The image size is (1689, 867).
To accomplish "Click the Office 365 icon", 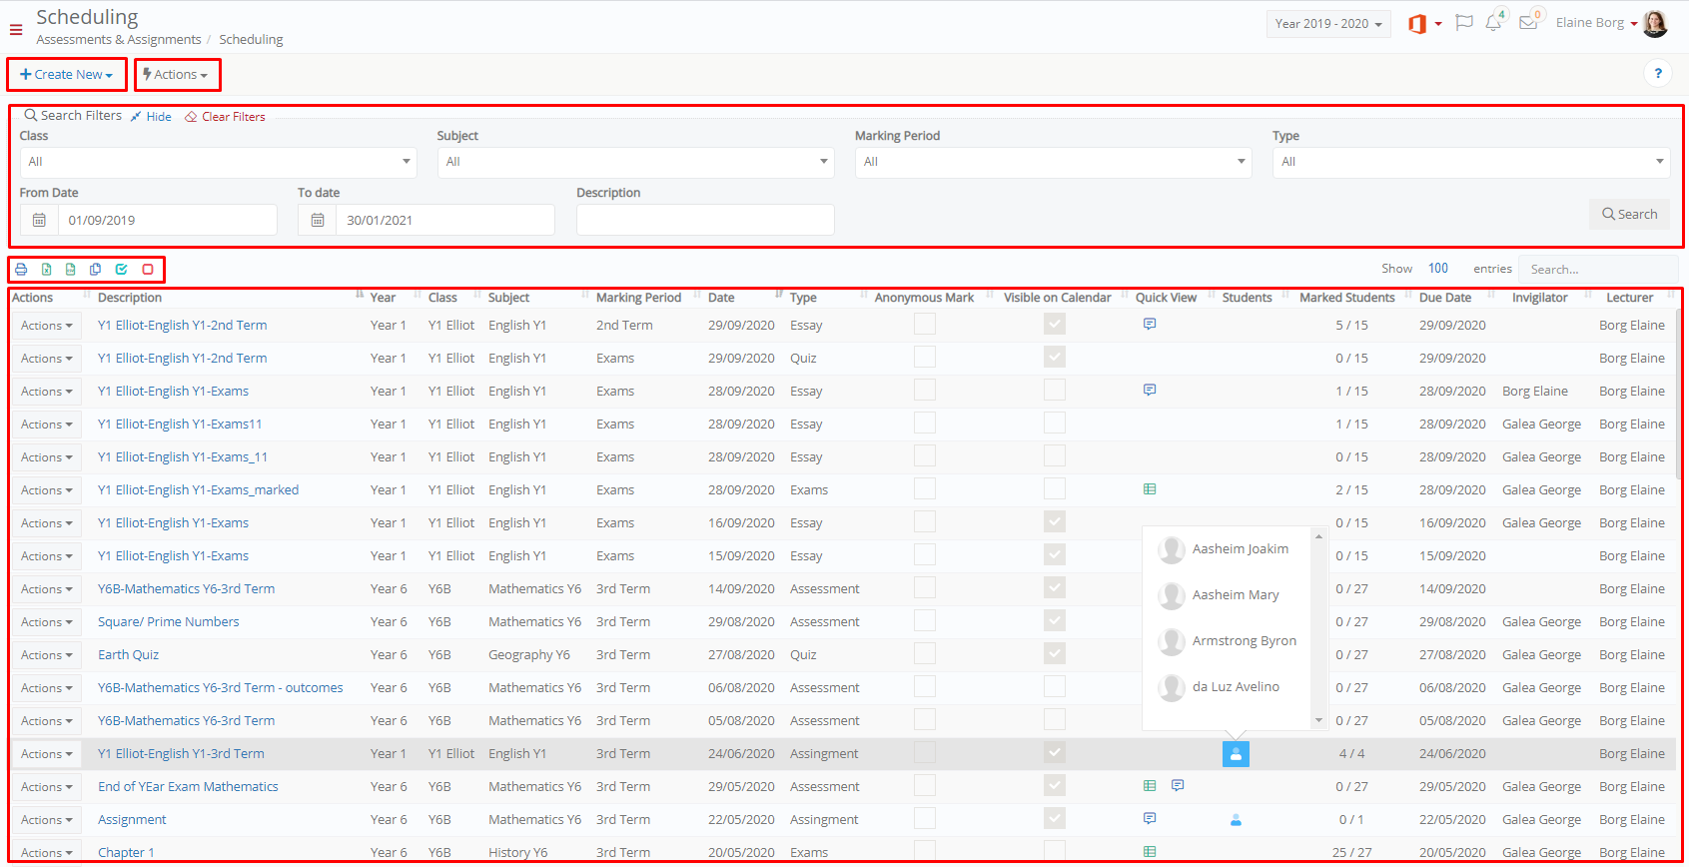I will point(1416,24).
